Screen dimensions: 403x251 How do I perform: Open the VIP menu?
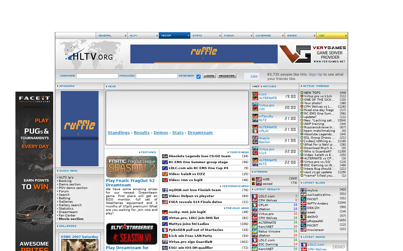pos(332,35)
